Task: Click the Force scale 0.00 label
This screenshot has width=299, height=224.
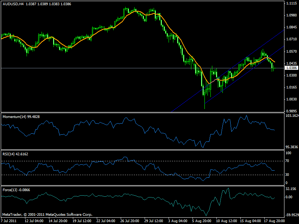Action: pyautogui.click(x=289, y=197)
